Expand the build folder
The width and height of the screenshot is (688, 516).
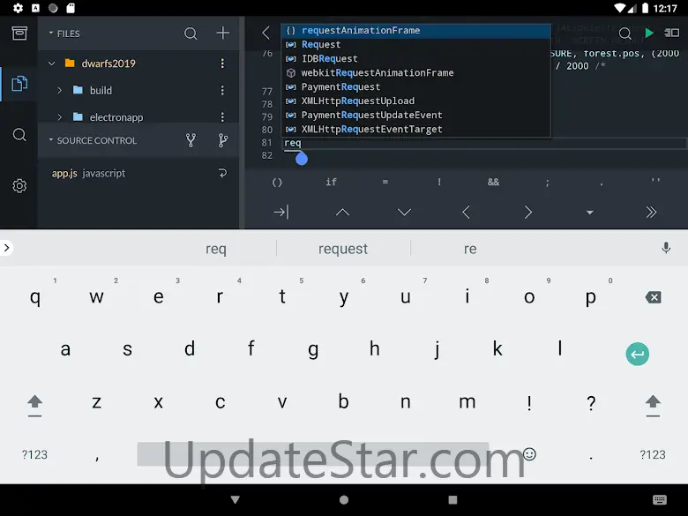click(x=60, y=90)
